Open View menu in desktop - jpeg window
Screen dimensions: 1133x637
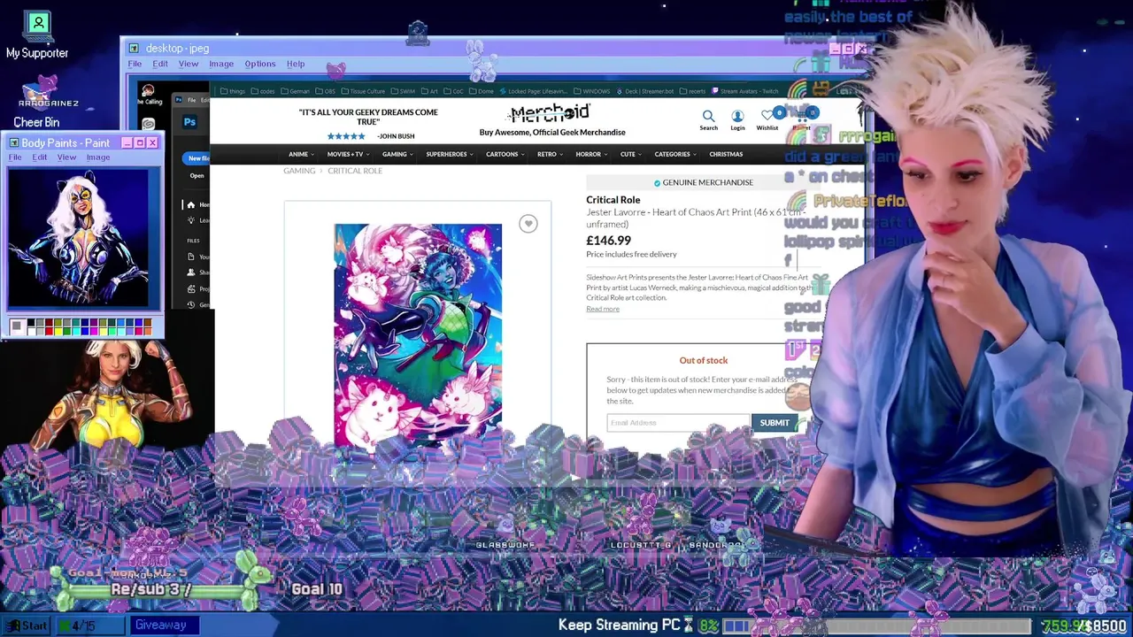(189, 64)
